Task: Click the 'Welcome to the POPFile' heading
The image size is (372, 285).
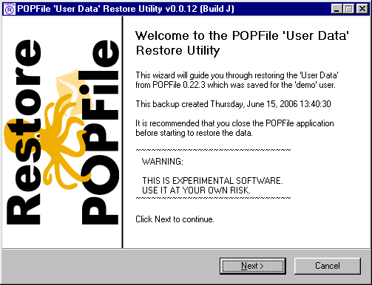Action: click(x=242, y=43)
